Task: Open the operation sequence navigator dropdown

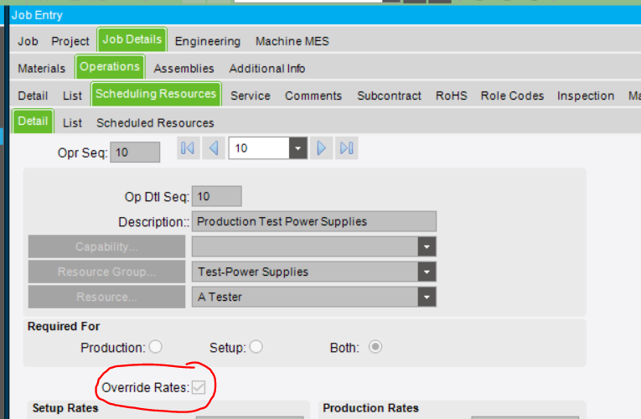Action: click(x=298, y=148)
